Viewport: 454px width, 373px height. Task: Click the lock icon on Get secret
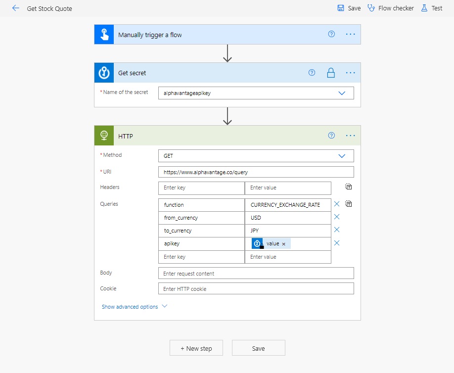331,73
